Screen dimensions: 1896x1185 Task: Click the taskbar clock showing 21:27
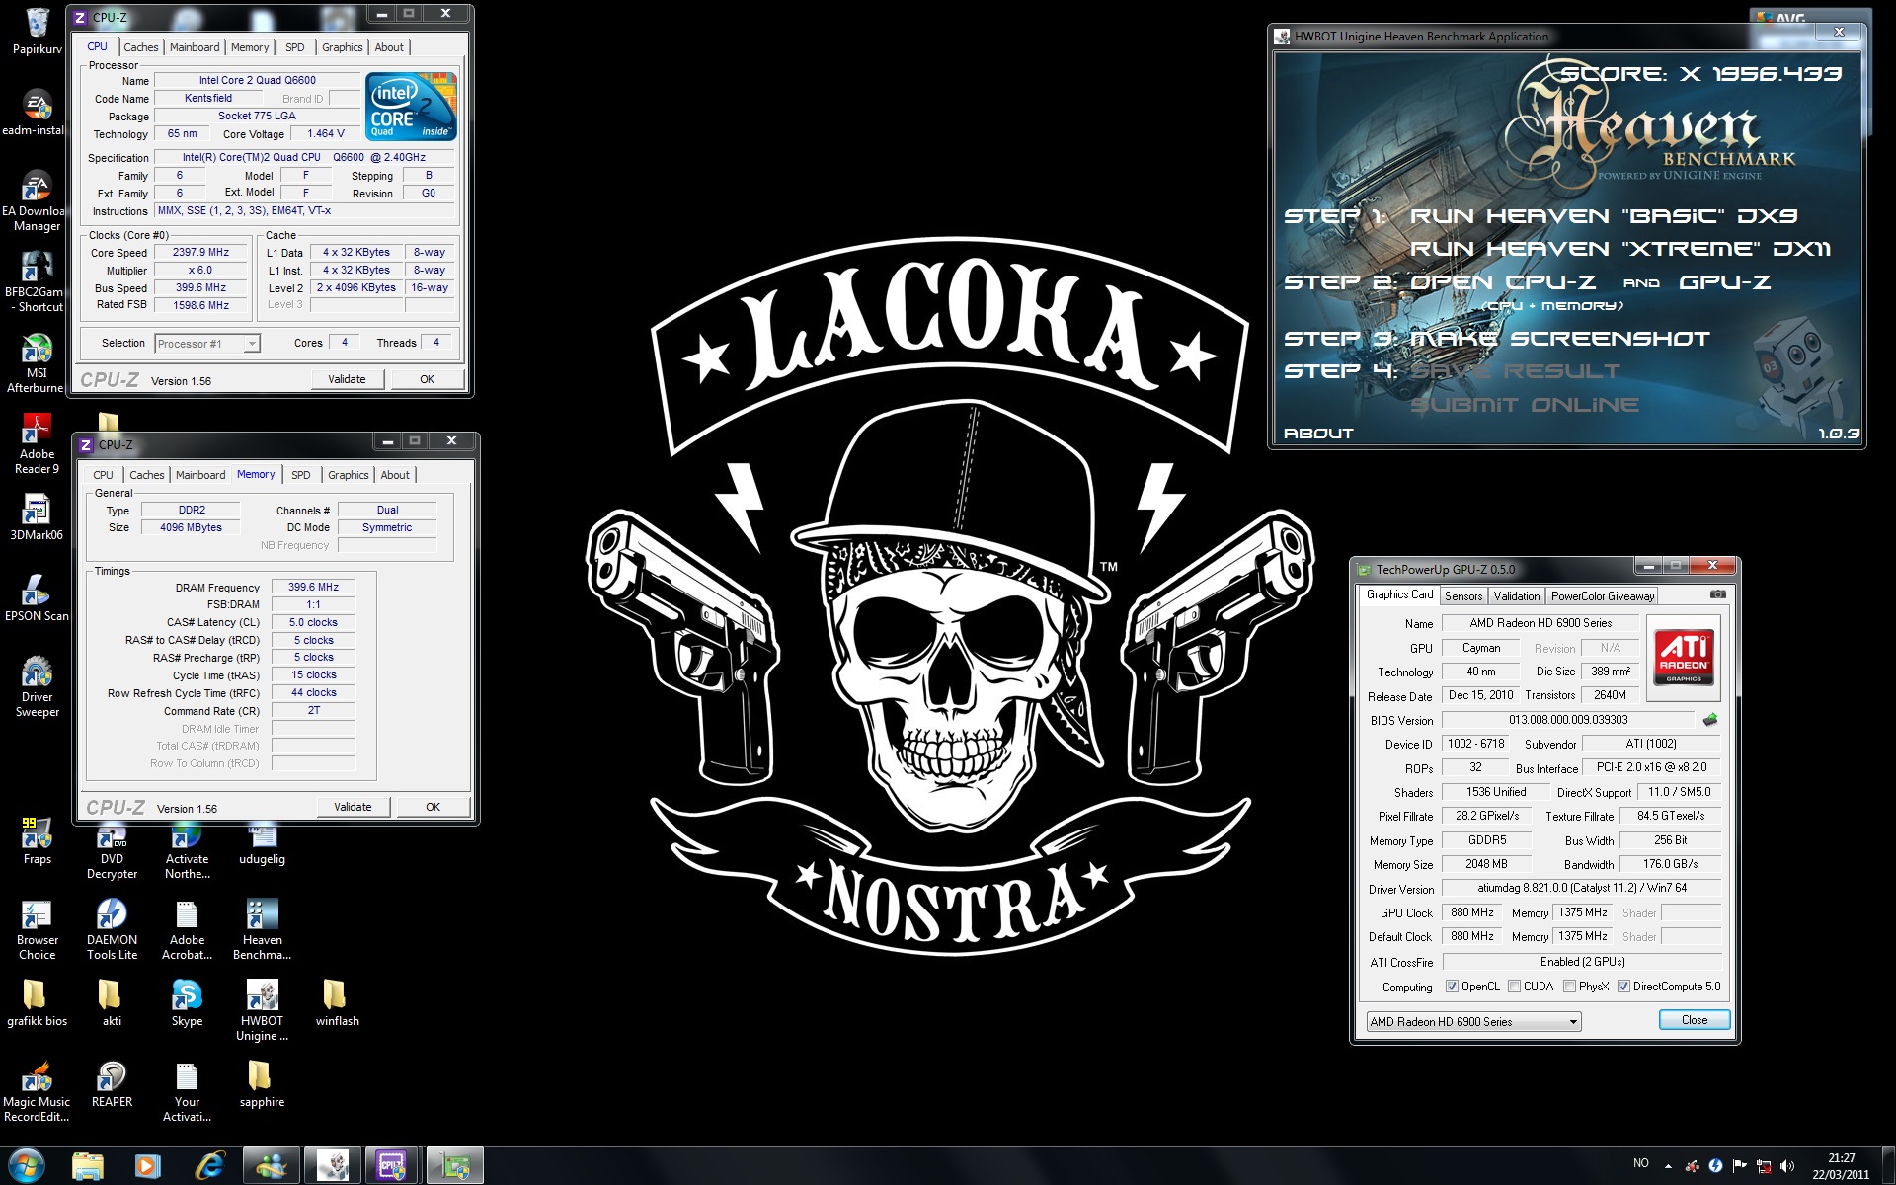pos(1841,1166)
